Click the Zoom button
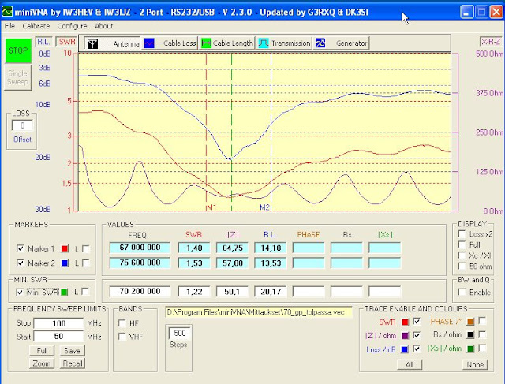This screenshot has height=384, width=505. (x=42, y=363)
